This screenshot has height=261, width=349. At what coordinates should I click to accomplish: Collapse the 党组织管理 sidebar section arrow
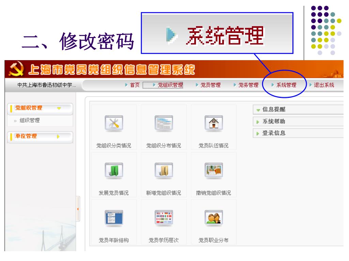(59, 108)
